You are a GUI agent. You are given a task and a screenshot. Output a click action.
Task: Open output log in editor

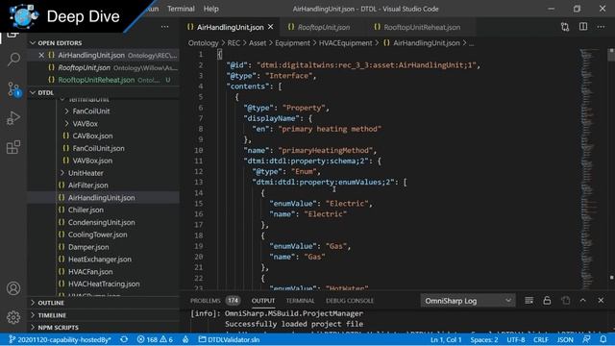(x=565, y=301)
